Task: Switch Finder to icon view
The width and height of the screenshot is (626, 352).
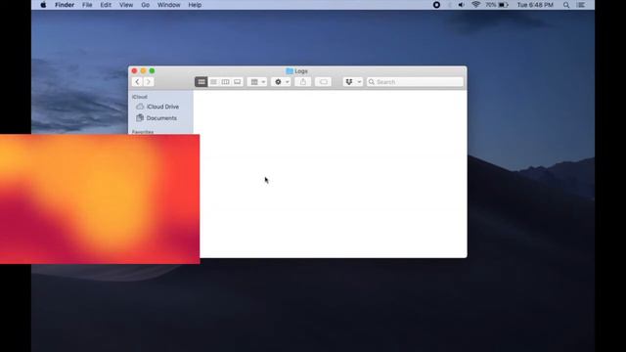Action: coord(201,82)
